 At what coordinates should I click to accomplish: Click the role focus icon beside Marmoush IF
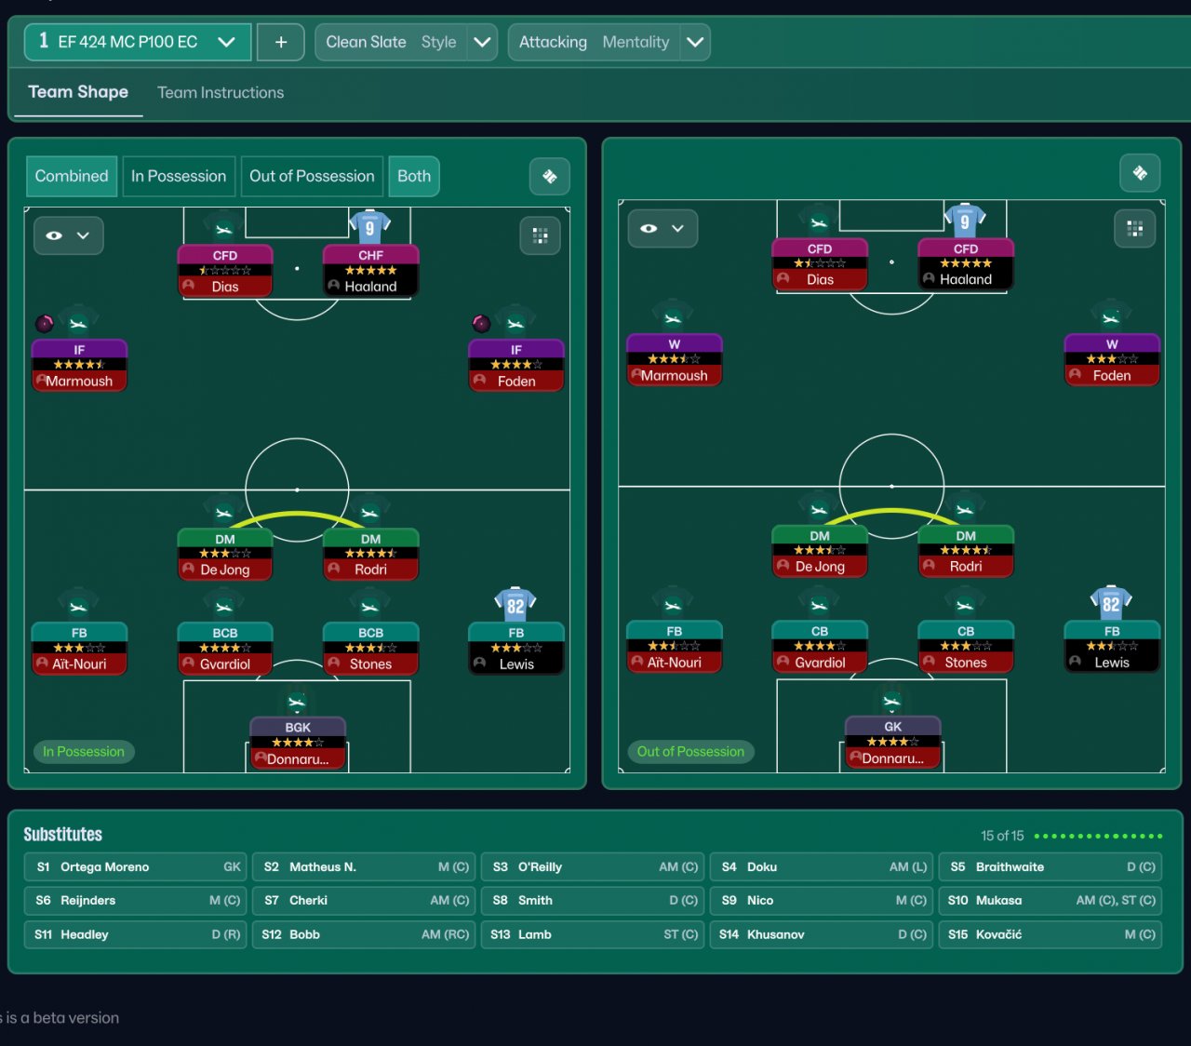coord(44,323)
